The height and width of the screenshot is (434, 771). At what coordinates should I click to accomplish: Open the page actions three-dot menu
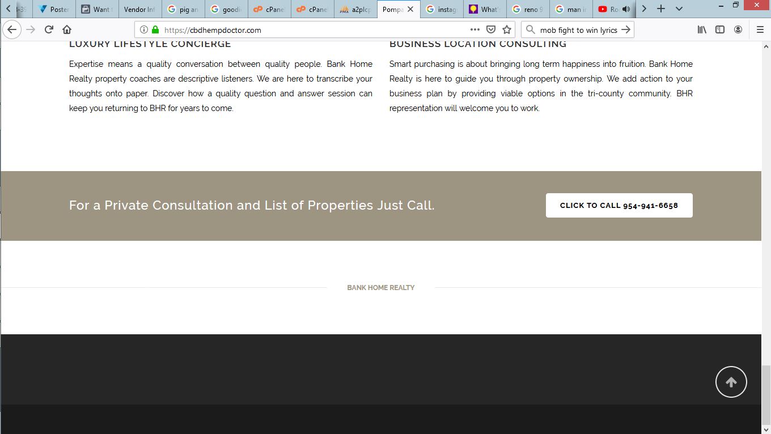tap(475, 29)
